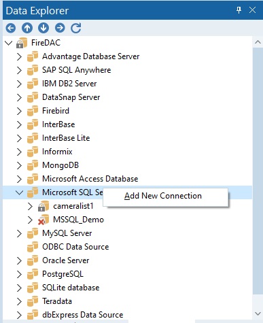Viewport: 263px width, 323px height.
Task: Select the Firebird tree label
Action: pos(56,111)
